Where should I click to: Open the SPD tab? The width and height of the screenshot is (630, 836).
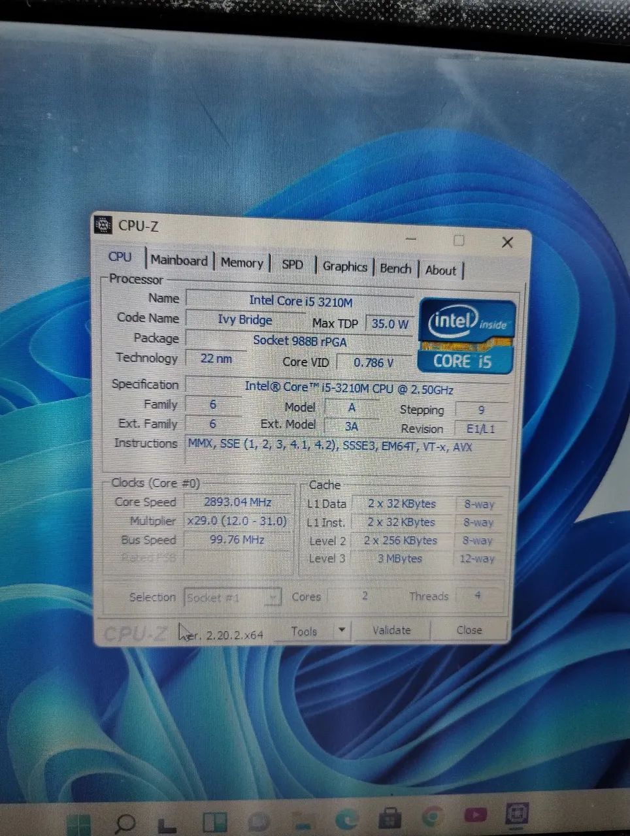[293, 265]
